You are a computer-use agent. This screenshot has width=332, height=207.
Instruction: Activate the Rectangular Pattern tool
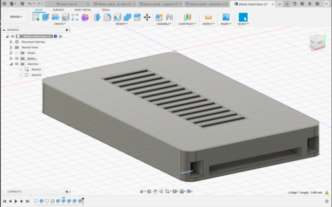point(75,17)
